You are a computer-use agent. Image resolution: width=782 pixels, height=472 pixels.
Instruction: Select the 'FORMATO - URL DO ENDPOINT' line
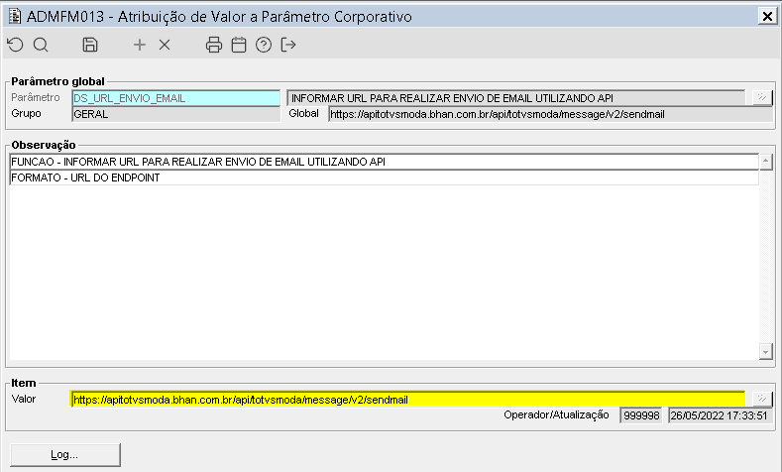[x=384, y=177]
